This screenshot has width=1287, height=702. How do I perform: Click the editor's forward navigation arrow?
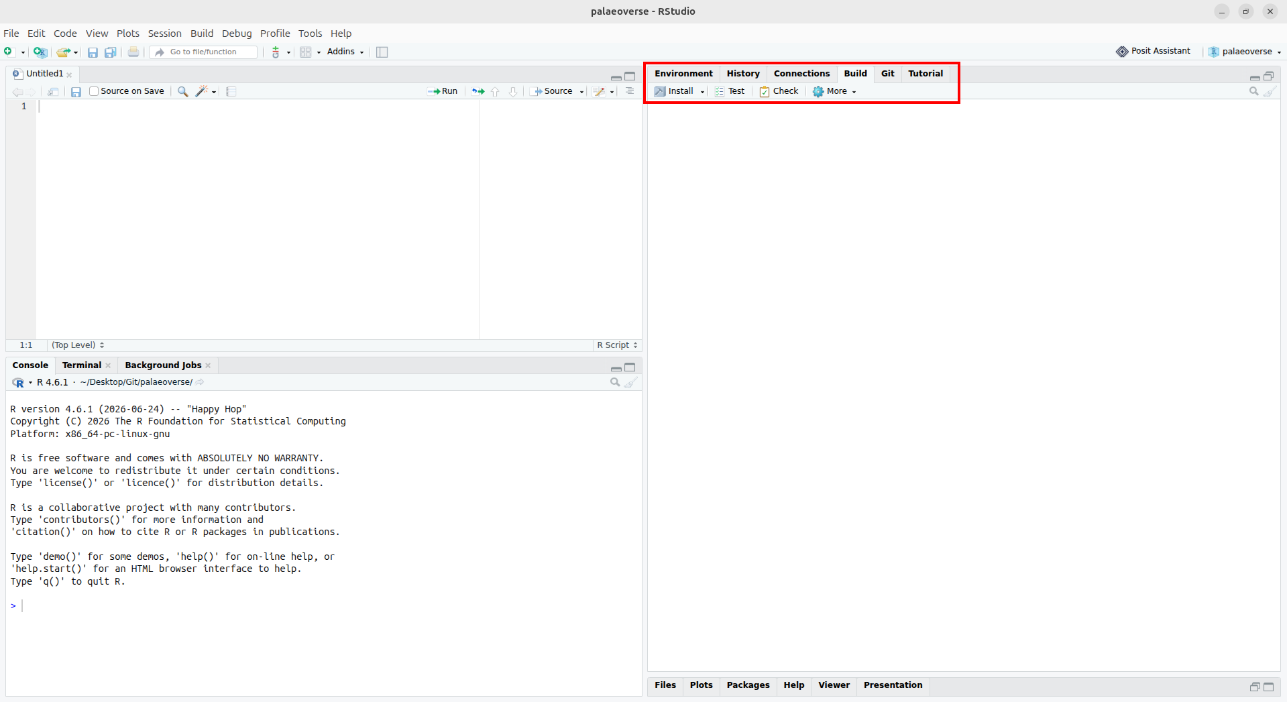point(31,91)
